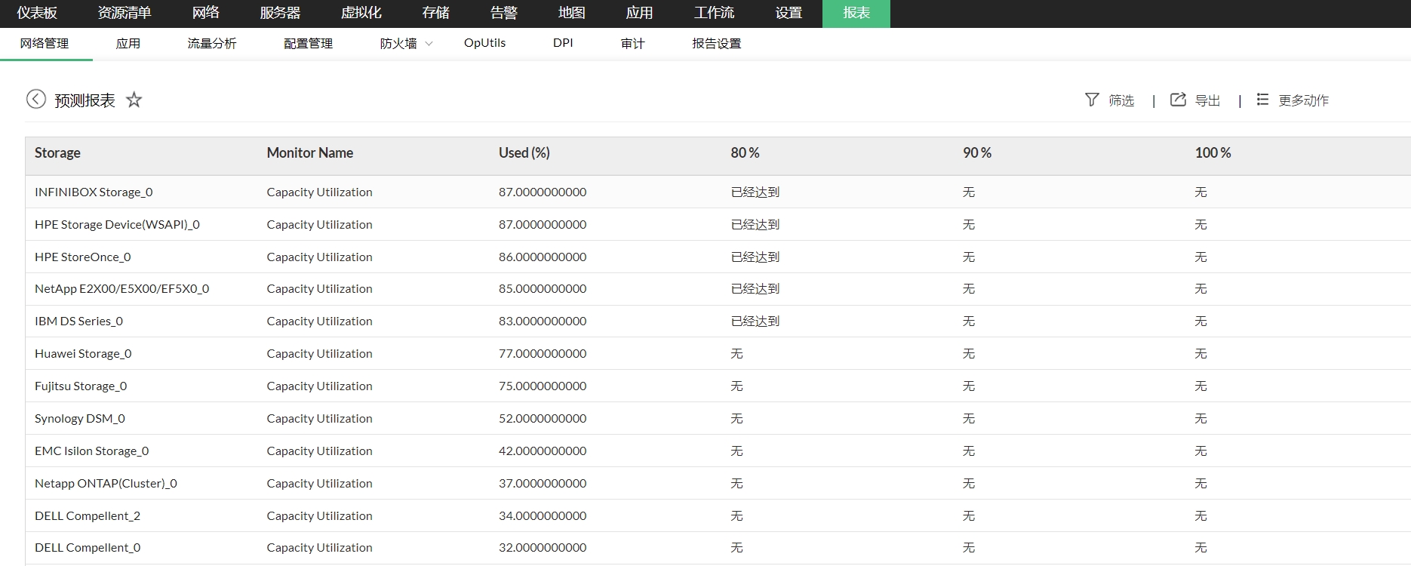The height and width of the screenshot is (566, 1411).
Task: Click the 83.0000000000 used value
Action: point(543,321)
